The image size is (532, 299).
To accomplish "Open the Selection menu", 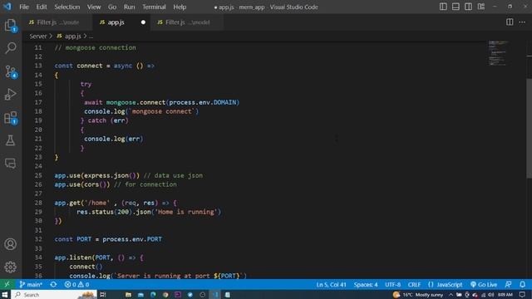I will point(67,7).
